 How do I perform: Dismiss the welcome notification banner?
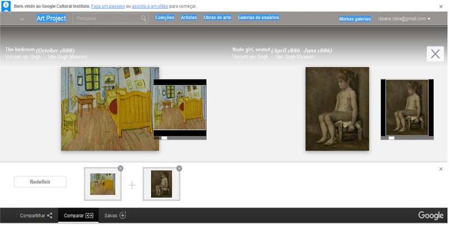click(x=441, y=6)
